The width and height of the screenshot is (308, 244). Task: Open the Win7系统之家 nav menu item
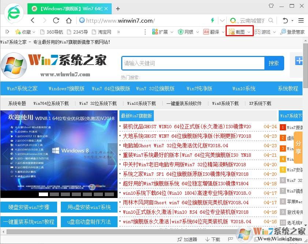(x=22, y=88)
